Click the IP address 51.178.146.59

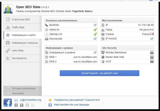(x=146, y=25)
